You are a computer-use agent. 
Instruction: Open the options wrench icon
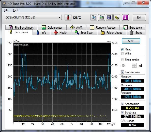click(117, 17)
